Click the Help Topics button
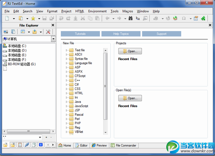 pos(121,34)
